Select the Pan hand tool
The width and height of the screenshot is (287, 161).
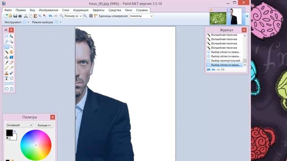11,52
